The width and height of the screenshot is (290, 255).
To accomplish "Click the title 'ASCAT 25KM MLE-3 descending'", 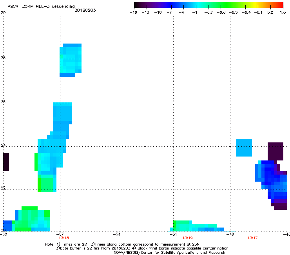I will pos(41,7).
